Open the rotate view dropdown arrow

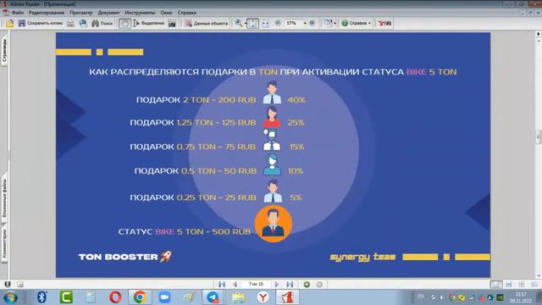pyautogui.click(x=335, y=23)
